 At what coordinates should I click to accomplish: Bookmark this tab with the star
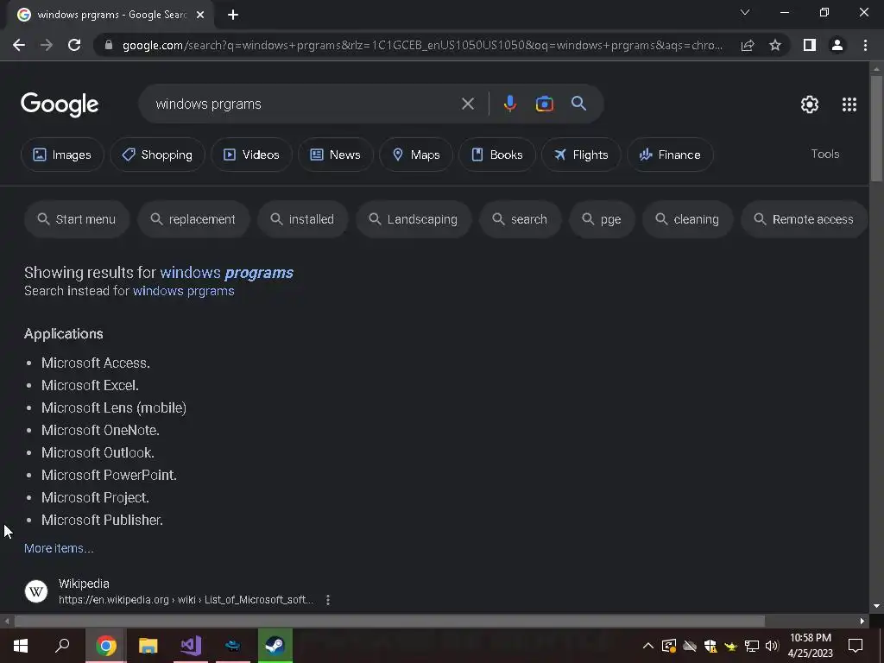[x=775, y=45]
